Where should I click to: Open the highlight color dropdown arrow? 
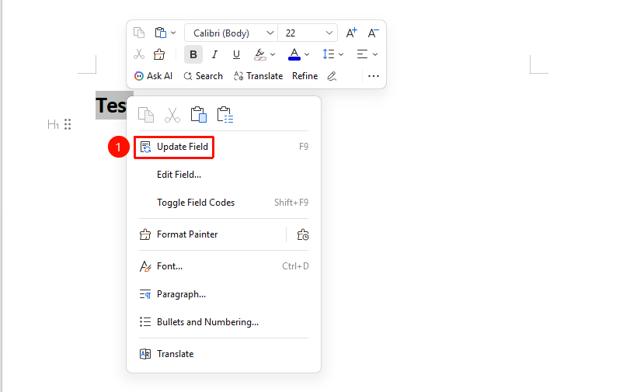coord(273,54)
